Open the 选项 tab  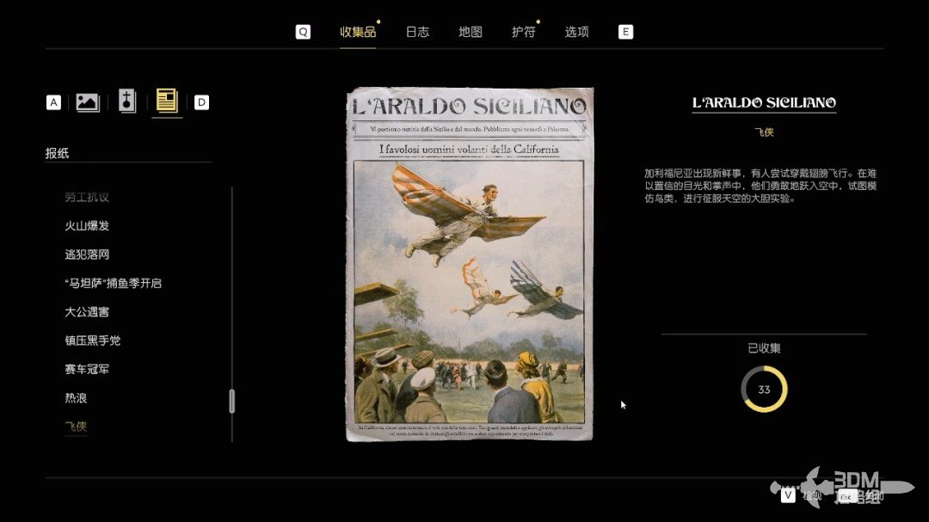[576, 32]
